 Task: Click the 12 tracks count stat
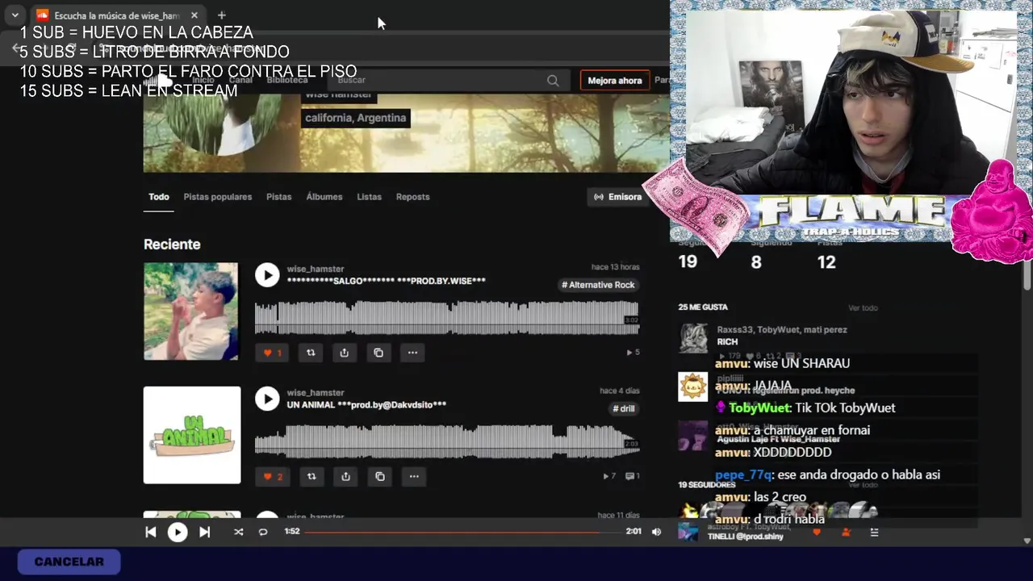point(826,261)
